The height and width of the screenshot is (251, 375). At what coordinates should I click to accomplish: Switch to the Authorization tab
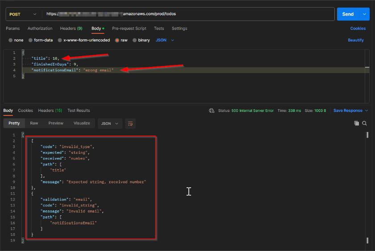[x=40, y=29]
